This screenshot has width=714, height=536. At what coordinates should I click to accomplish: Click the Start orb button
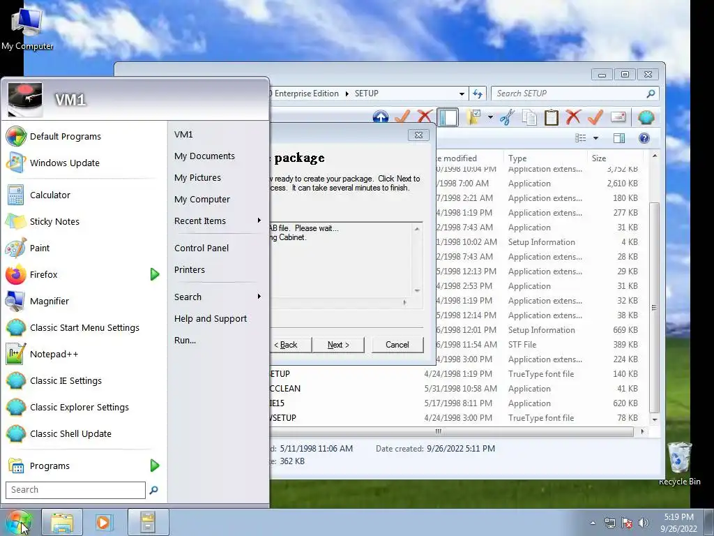pyautogui.click(x=19, y=522)
